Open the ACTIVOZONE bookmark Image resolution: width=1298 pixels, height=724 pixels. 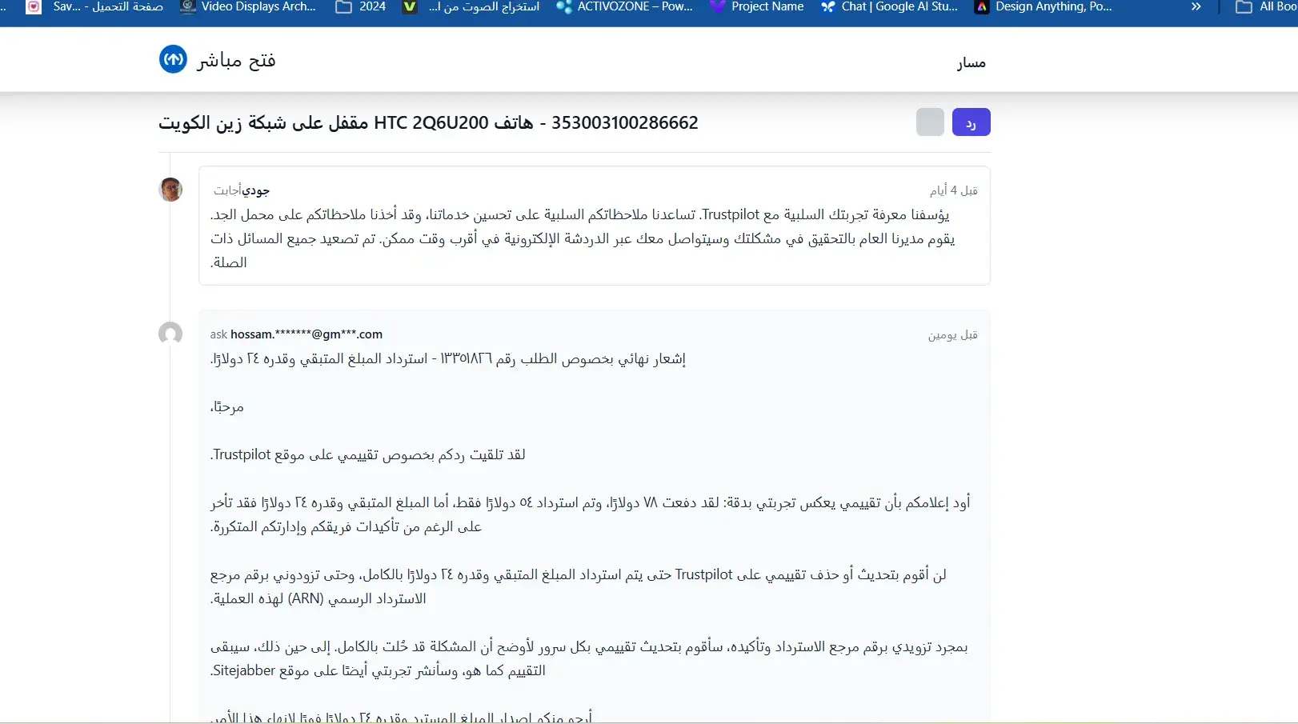pos(624,6)
